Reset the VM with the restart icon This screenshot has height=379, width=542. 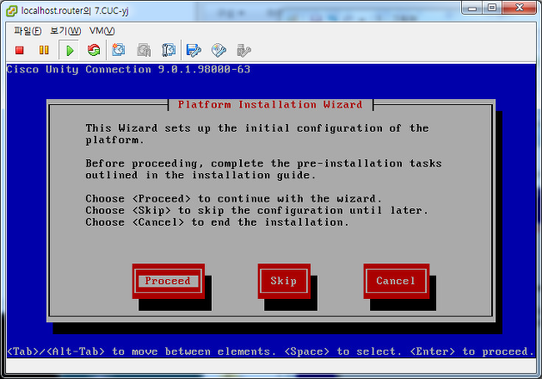(94, 51)
